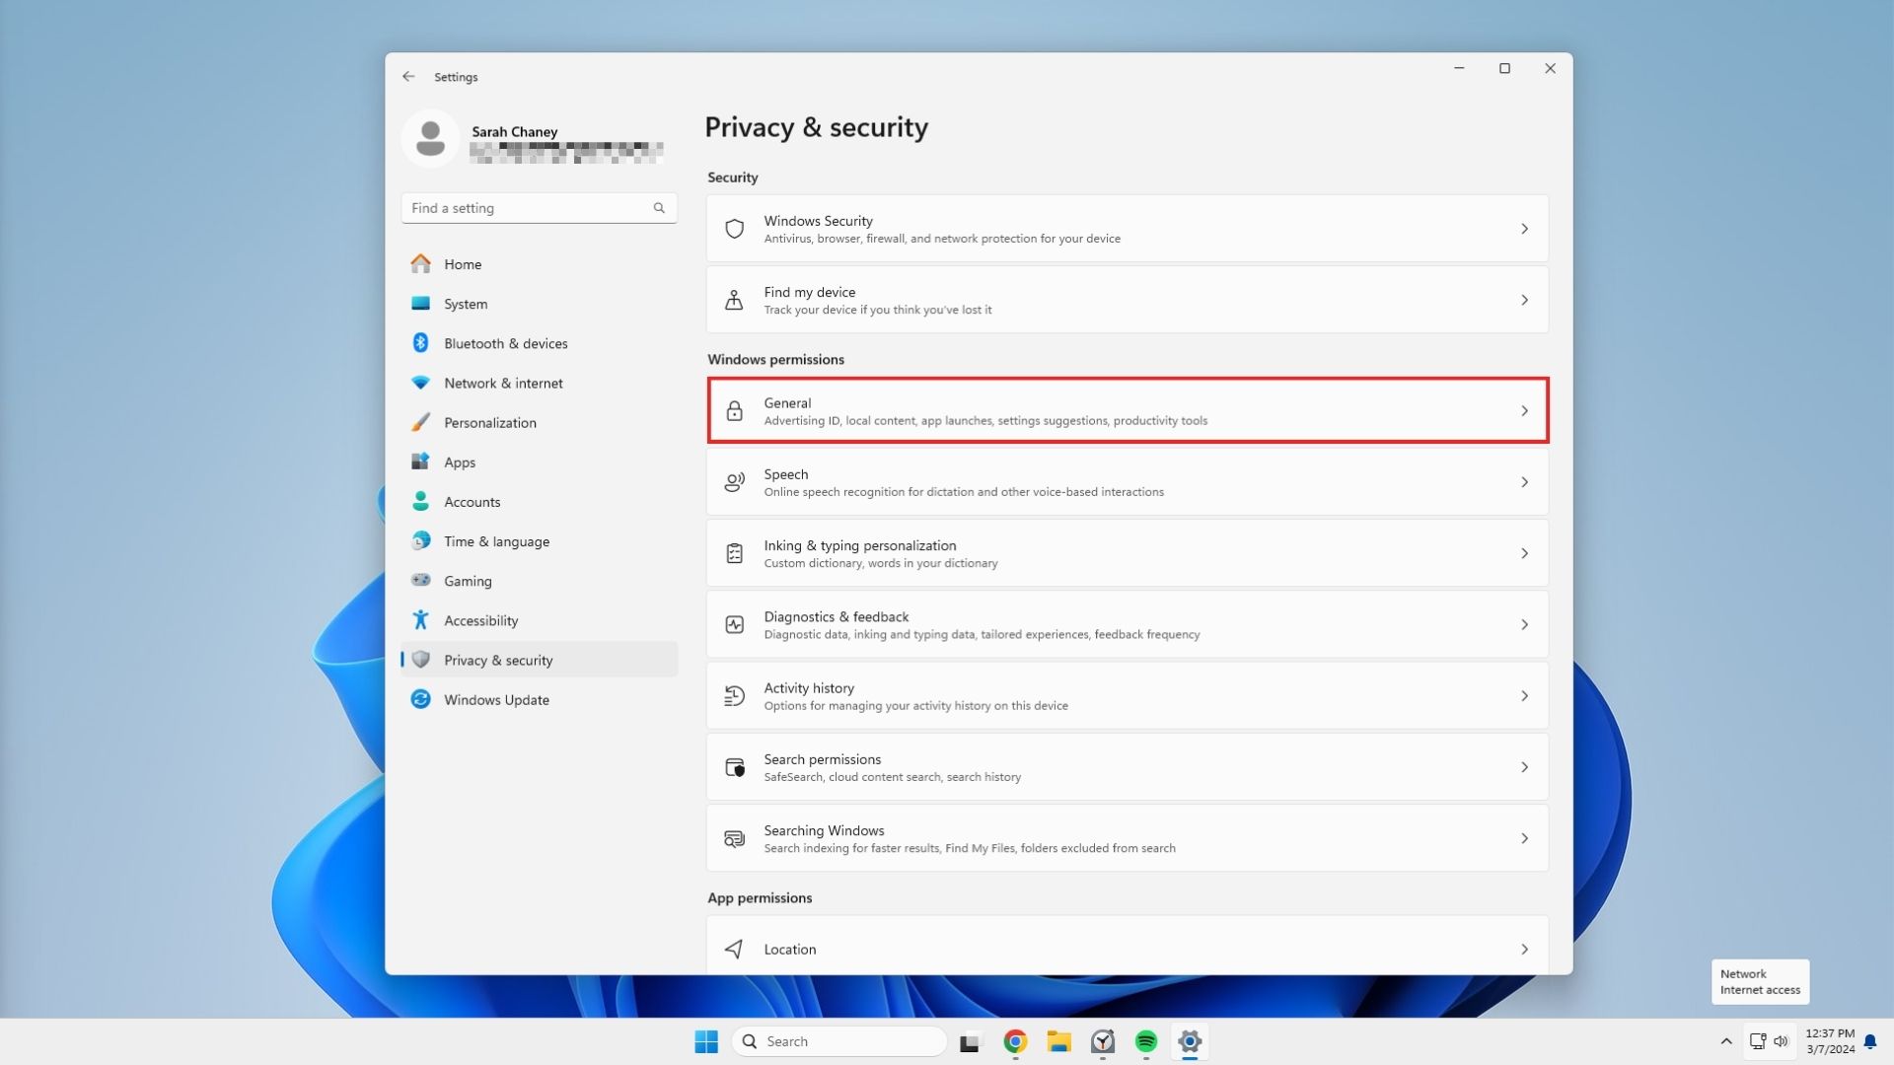Click the General lock icon
Image resolution: width=1894 pixels, height=1065 pixels.
pyautogui.click(x=735, y=411)
